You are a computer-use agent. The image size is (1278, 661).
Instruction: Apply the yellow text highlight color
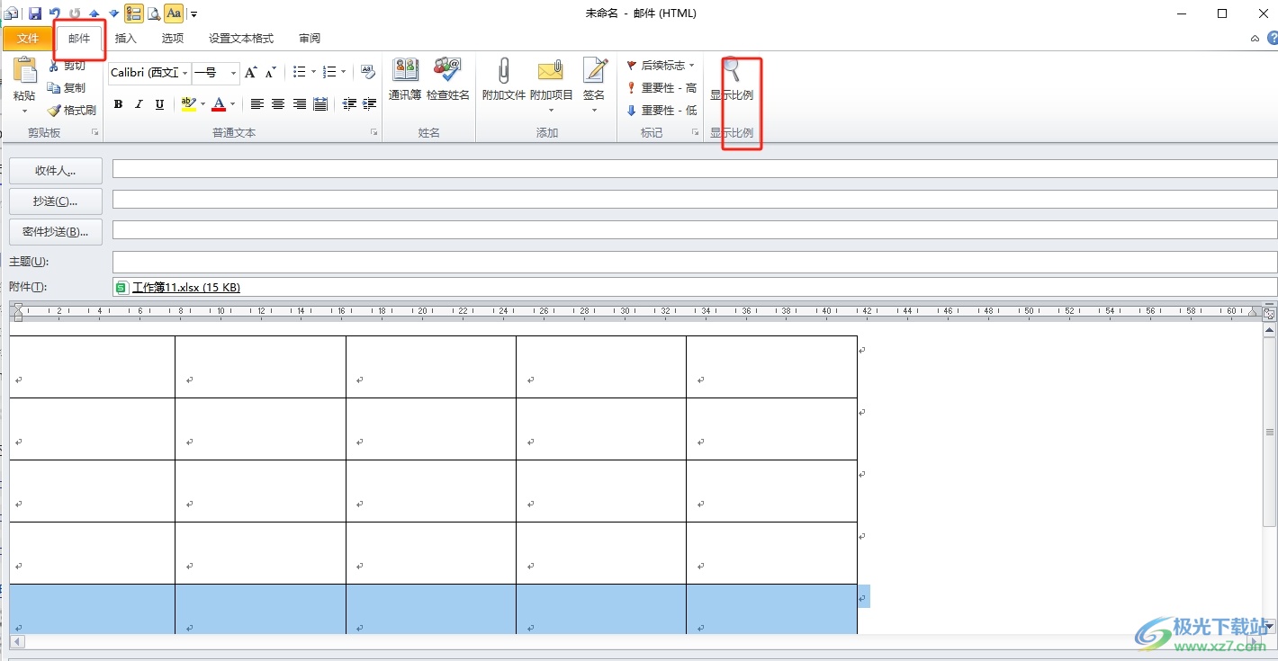188,104
